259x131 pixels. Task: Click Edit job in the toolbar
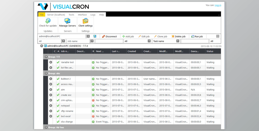click(x=144, y=37)
